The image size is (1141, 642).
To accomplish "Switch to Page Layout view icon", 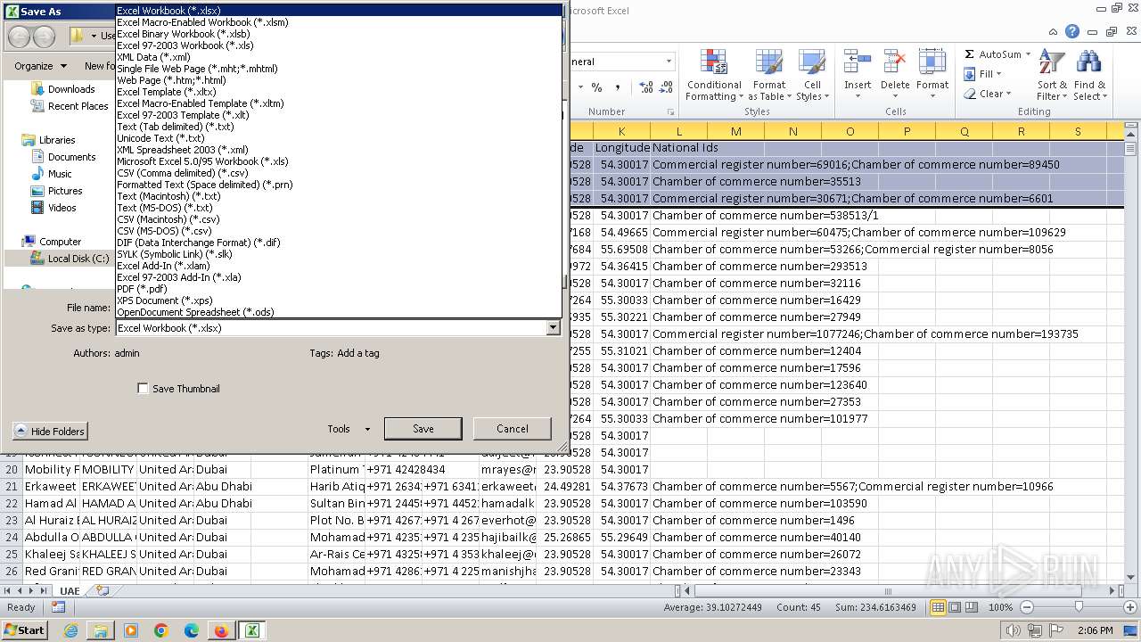I will (955, 607).
